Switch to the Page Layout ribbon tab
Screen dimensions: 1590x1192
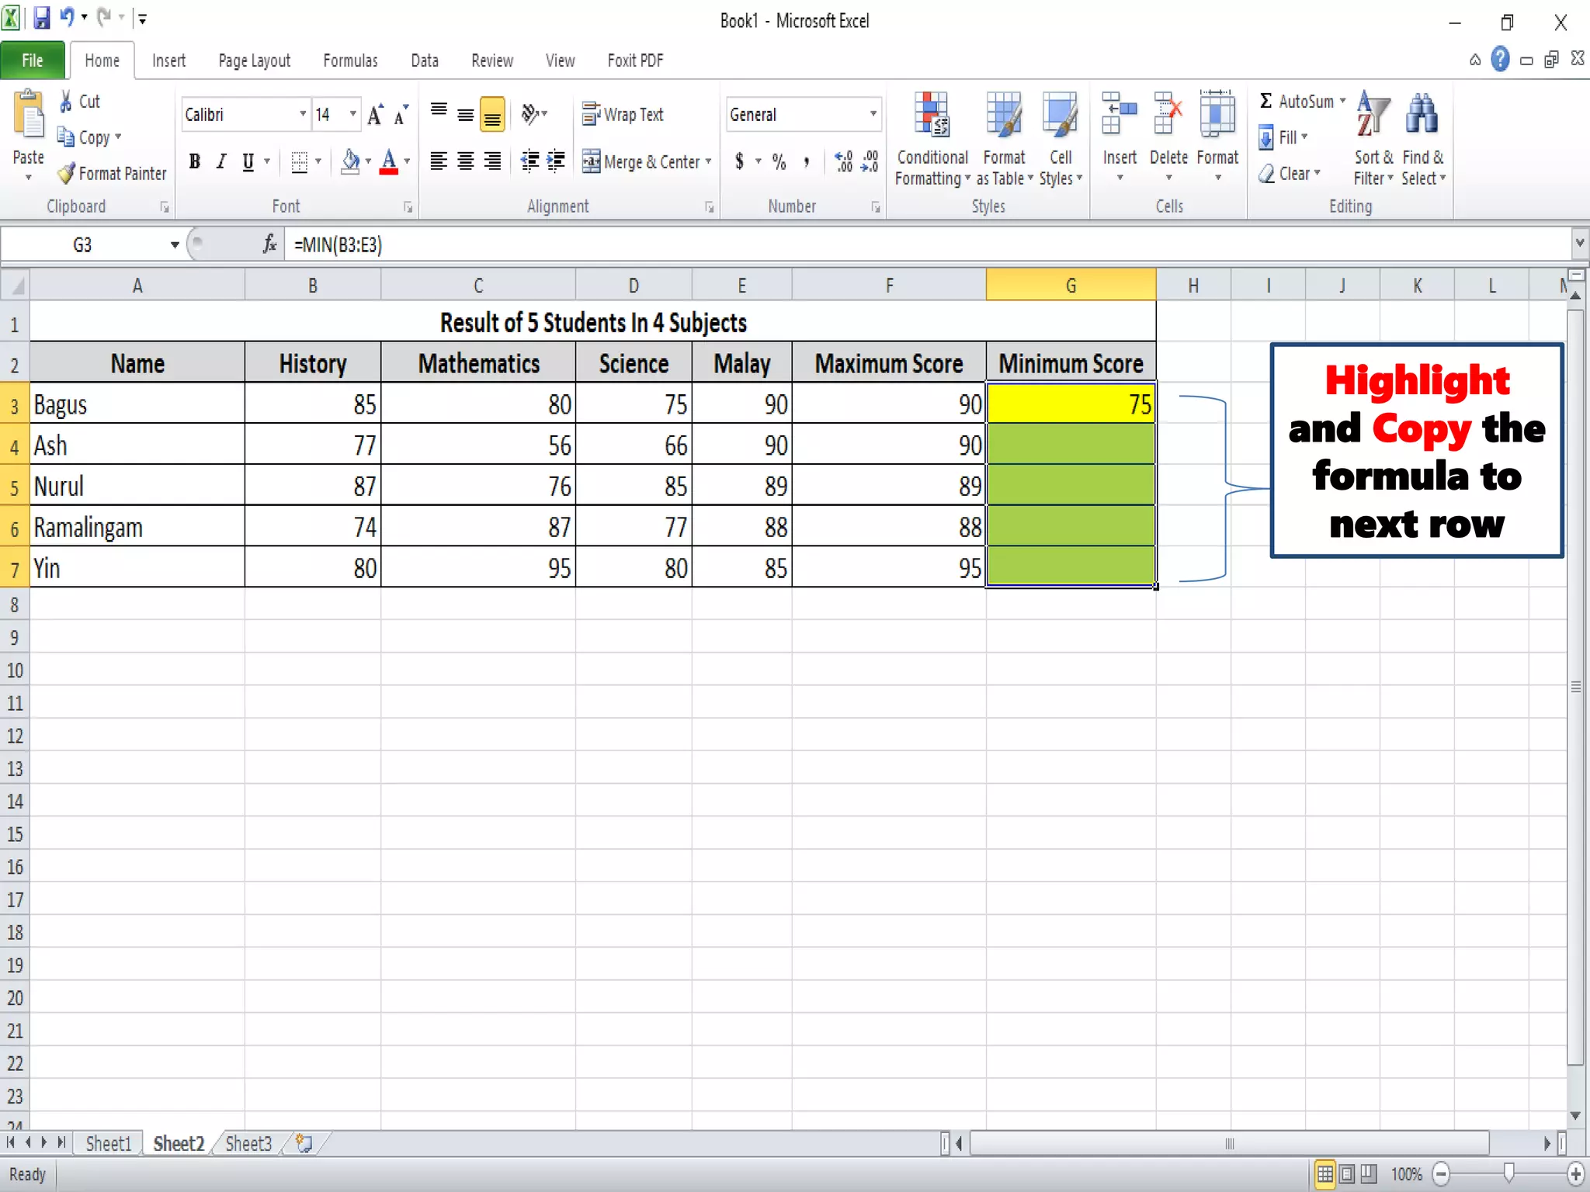click(254, 61)
